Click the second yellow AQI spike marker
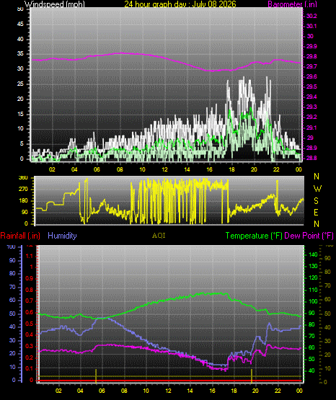The height and width of the screenshot is (400, 336). click(x=252, y=375)
